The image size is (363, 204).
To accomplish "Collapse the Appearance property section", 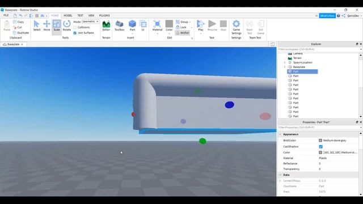I will coord(280,134).
